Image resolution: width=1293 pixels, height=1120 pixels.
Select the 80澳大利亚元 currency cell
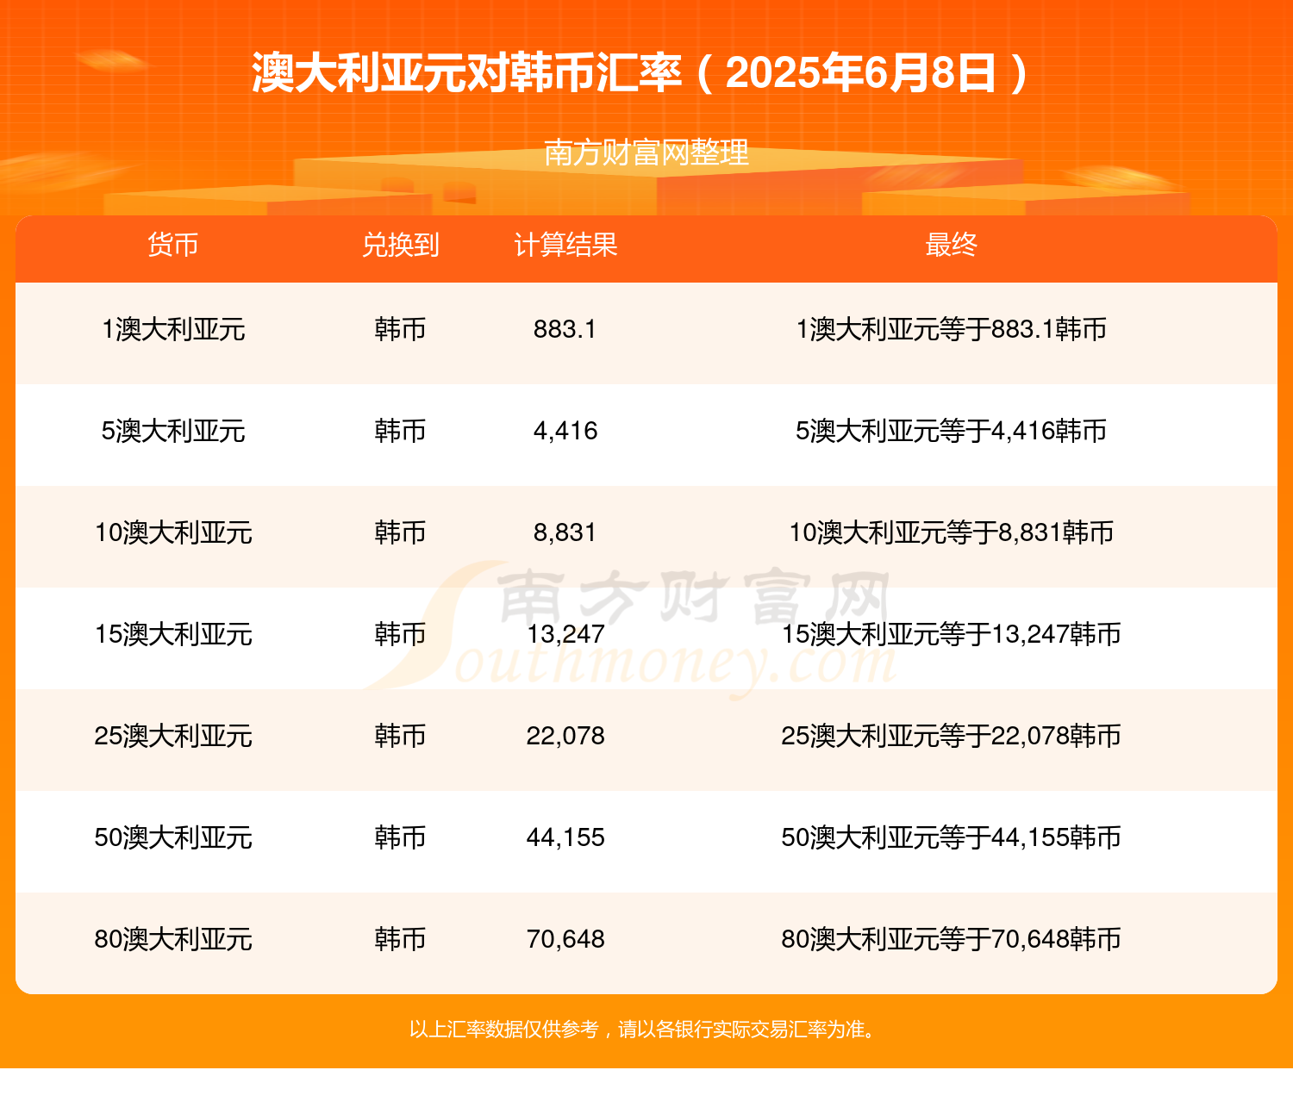[x=173, y=939]
